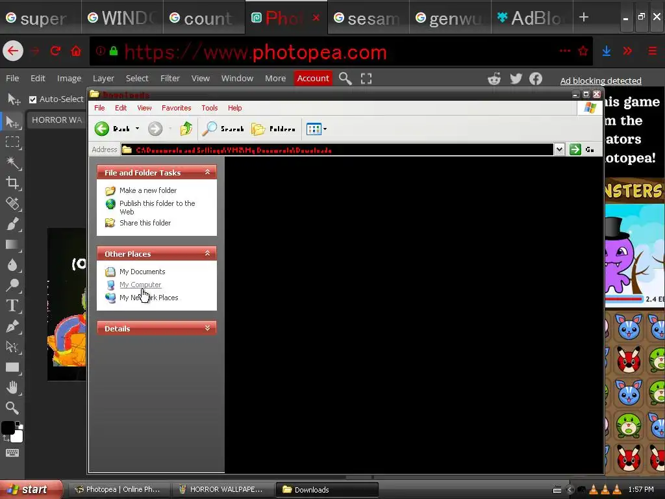Open Photopea Reddit link icon
Screen dimensions: 665x499
(x=494, y=79)
